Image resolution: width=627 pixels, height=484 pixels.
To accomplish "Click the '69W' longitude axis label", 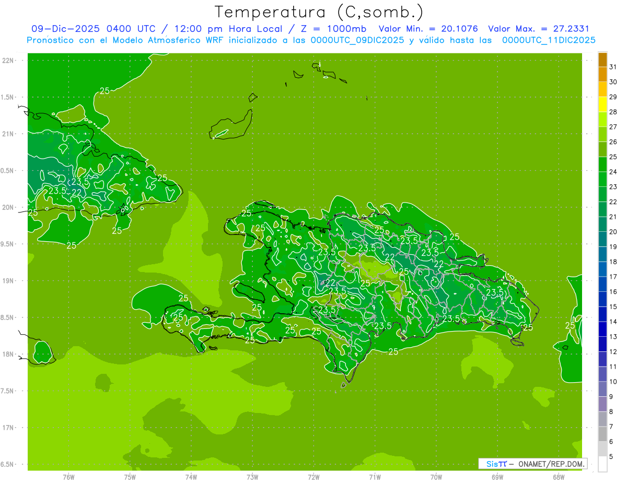I will click(497, 477).
